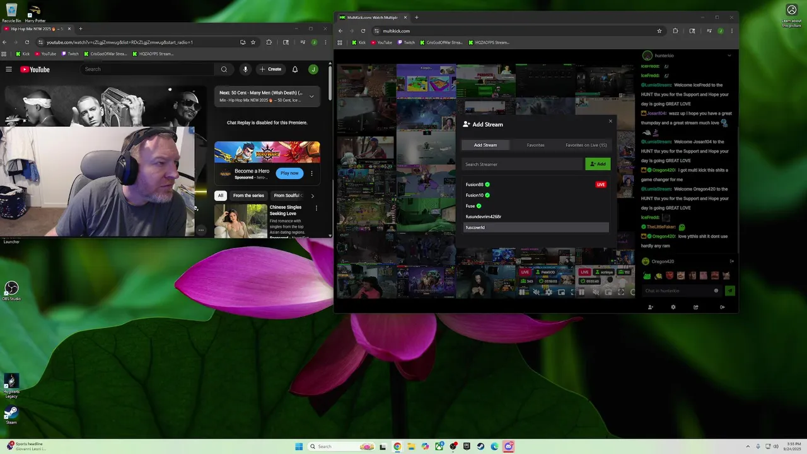
Task: Switch to Favorites on Live tab
Action: tap(586, 145)
